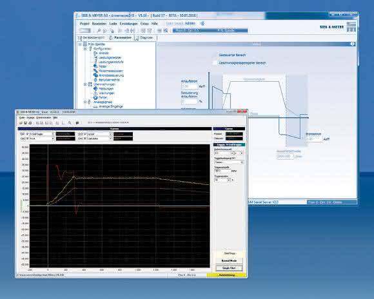This screenshot has width=374, height=299.
Task: Click the wrench icon in drivemaster toolbar
Action: pyautogui.click(x=99, y=30)
